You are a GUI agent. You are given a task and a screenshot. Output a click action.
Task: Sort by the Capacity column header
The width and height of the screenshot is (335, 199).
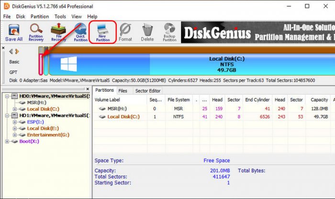point(319,100)
